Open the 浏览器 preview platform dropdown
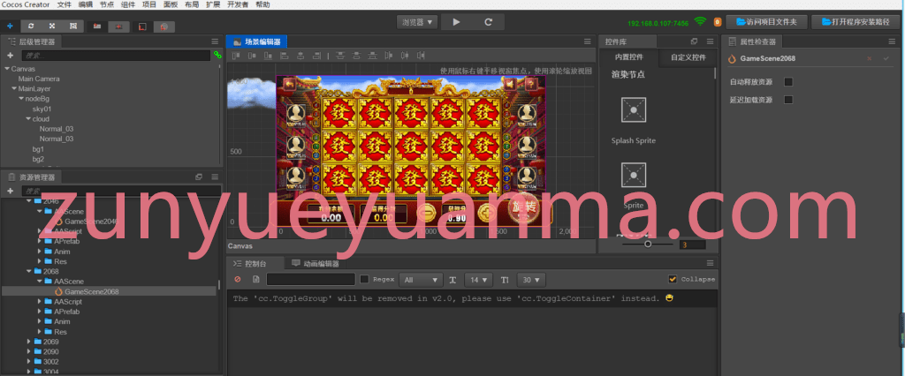Screen dimensions: 905x376 [x=417, y=22]
